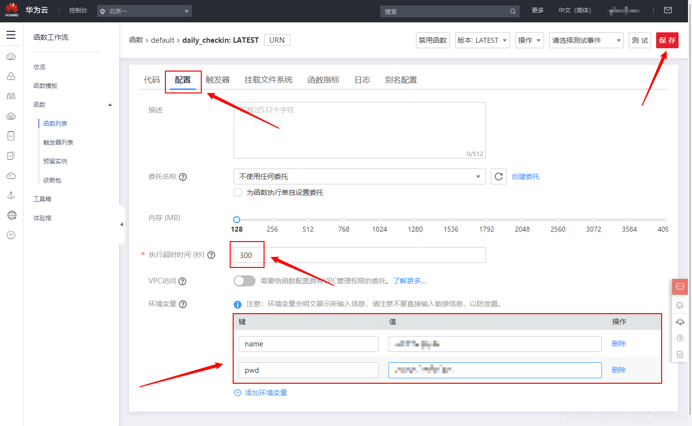Set memory slider to 512 mark

coord(308,219)
